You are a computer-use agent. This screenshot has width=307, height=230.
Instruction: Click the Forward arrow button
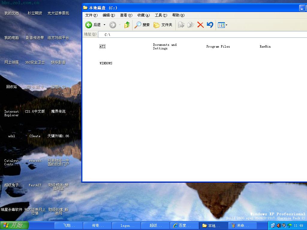[x=113, y=25]
